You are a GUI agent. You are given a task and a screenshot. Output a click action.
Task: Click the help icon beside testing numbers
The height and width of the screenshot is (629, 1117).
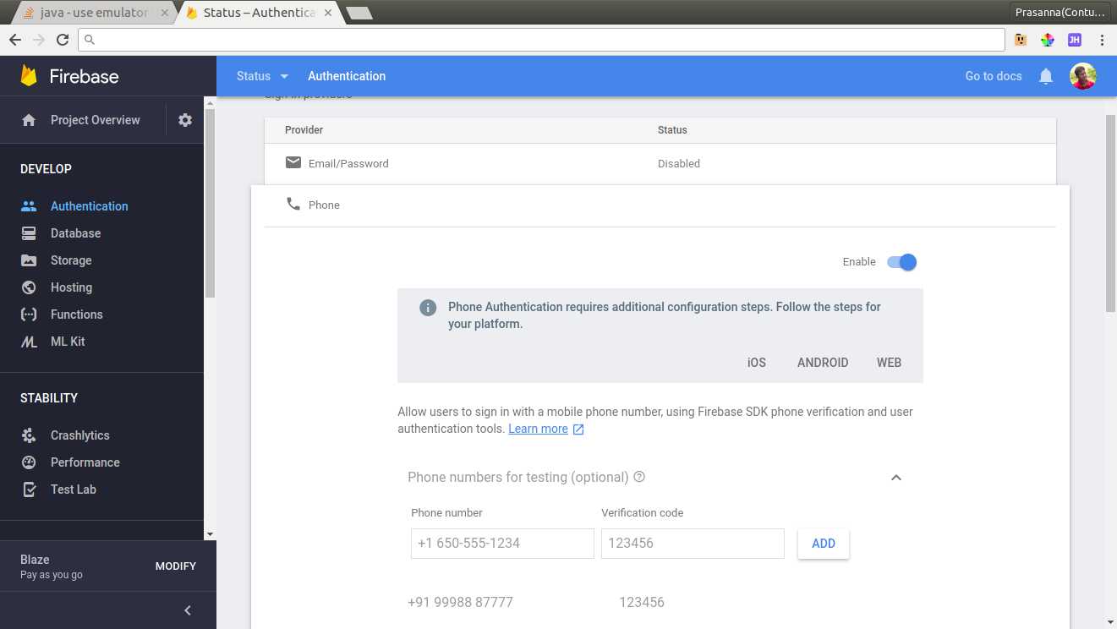pyautogui.click(x=639, y=477)
